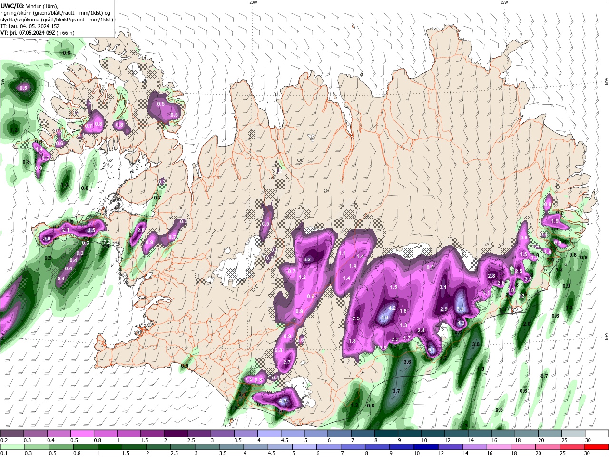This screenshot has height=457, width=609.
Task: Click the 2.0 rainfall value in the southeast
Action: [527, 324]
